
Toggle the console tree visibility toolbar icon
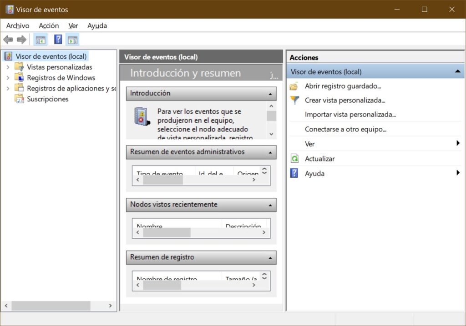point(40,39)
